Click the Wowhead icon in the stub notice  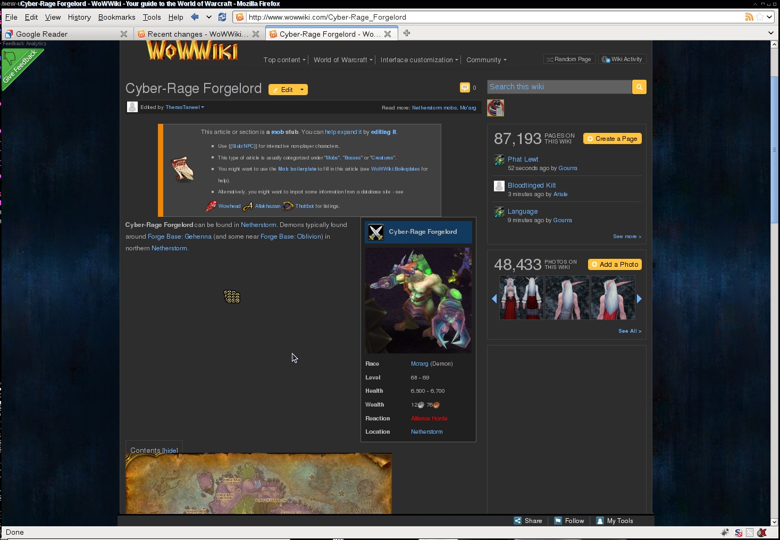[212, 206]
